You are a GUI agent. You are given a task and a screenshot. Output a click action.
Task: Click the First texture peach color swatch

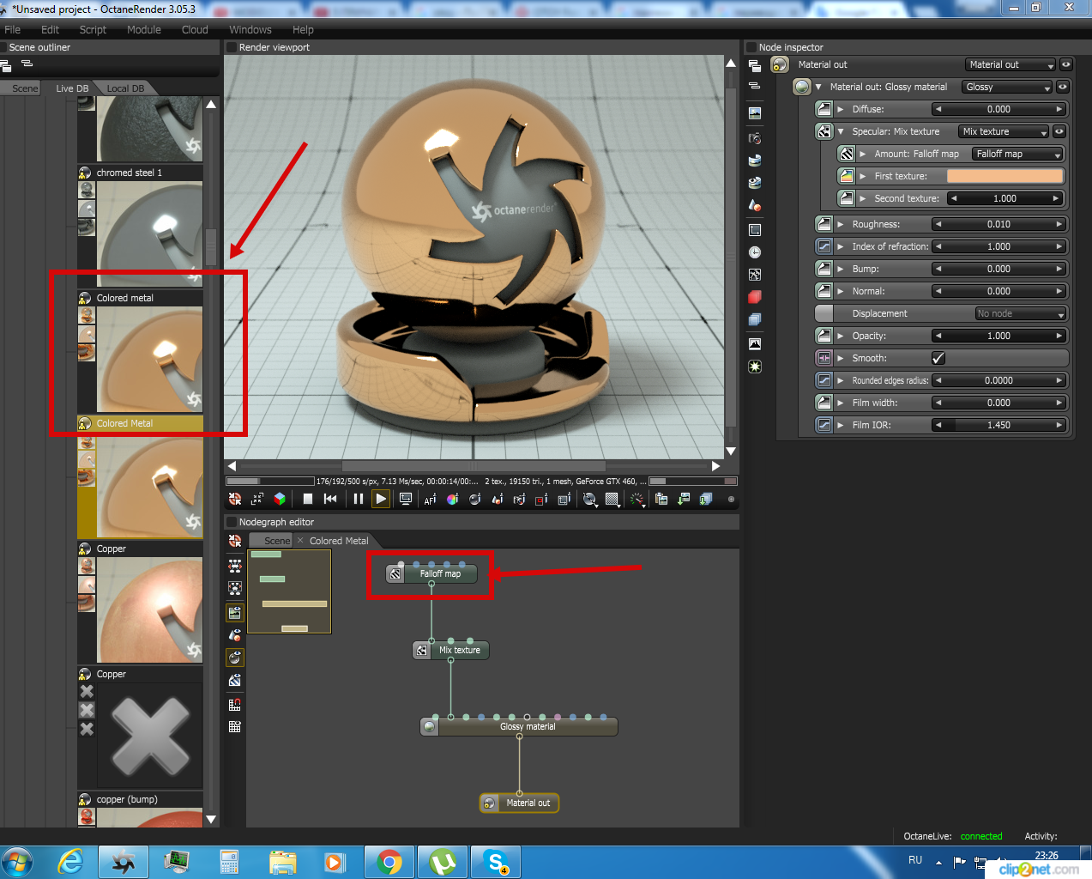pos(1005,176)
